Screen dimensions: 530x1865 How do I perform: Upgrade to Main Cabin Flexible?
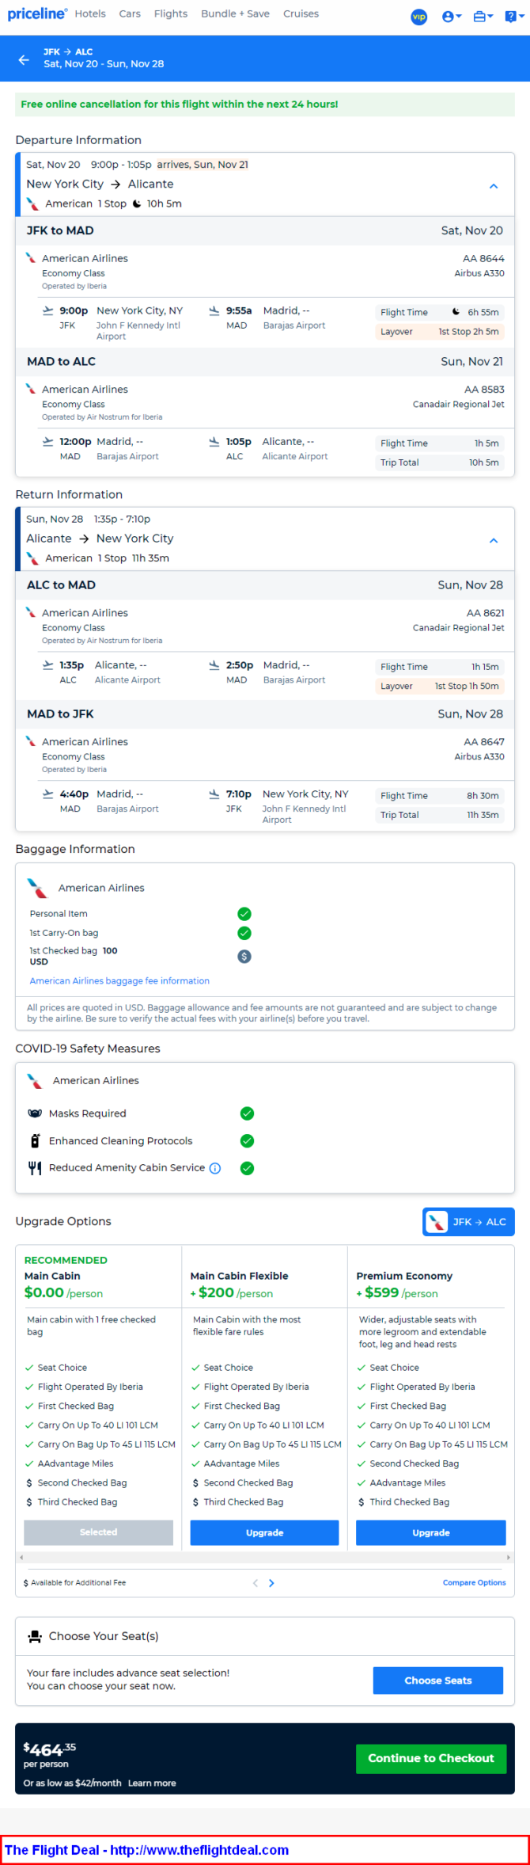click(x=264, y=1532)
